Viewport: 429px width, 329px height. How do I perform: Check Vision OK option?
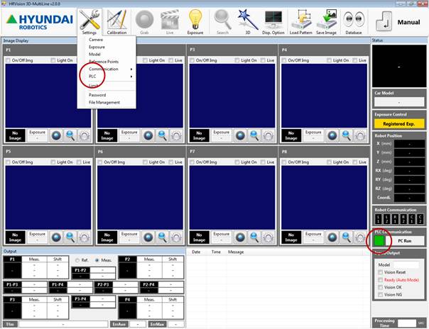(380, 287)
